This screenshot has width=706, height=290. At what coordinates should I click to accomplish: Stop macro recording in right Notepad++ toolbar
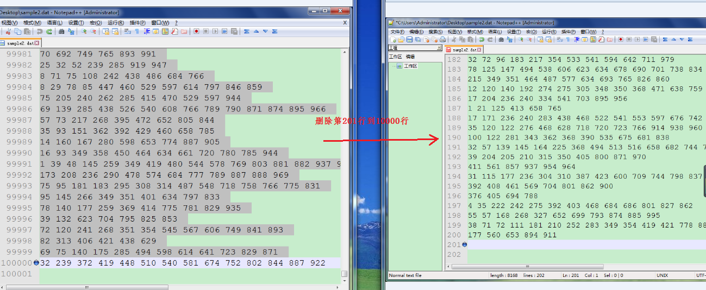[629, 39]
